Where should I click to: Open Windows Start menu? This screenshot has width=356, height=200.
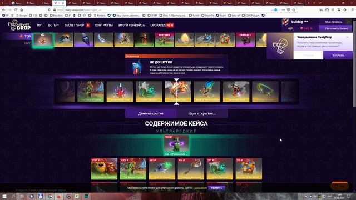(x=4, y=196)
